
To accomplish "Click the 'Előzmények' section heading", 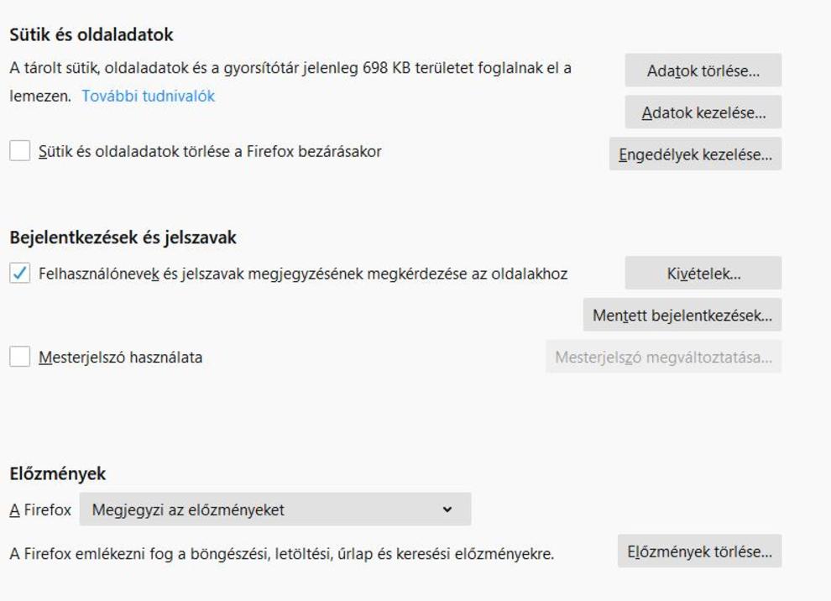I will (58, 474).
